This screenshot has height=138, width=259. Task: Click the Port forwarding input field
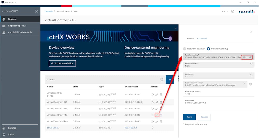pos(219,56)
